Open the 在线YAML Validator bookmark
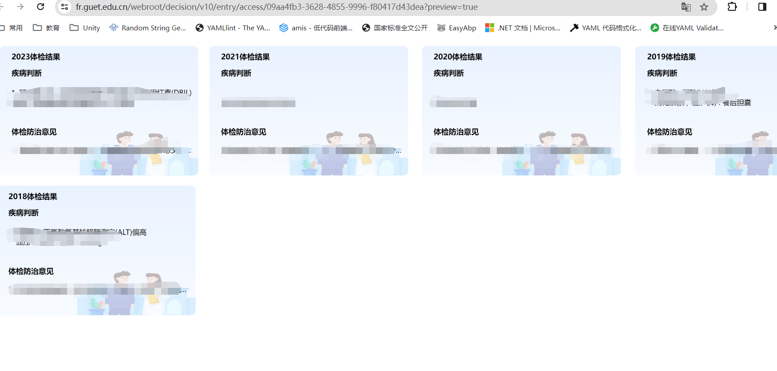 tap(687, 28)
